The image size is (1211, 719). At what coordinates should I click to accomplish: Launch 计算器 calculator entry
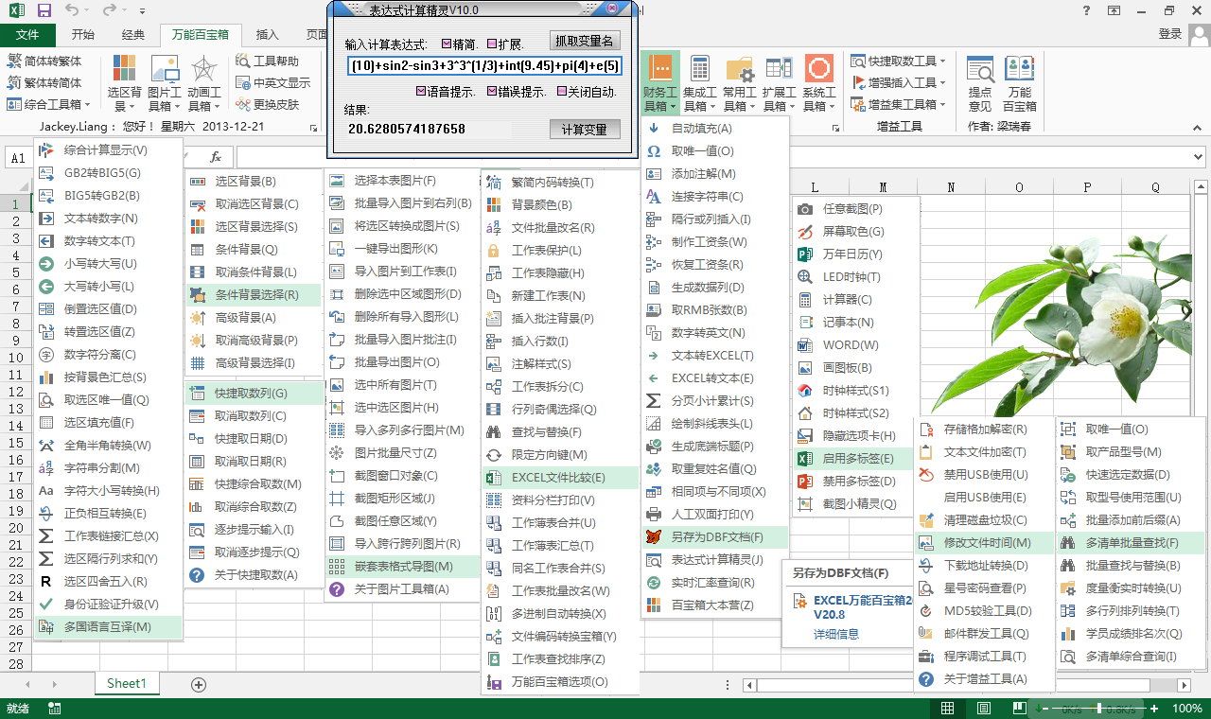(x=856, y=299)
